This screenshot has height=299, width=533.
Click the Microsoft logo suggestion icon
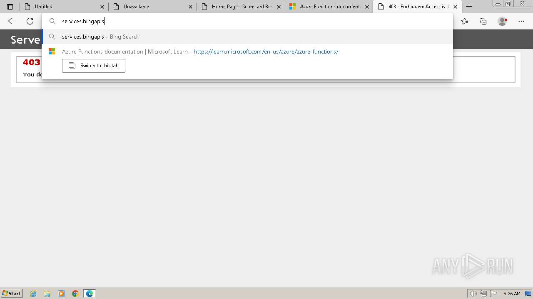52,51
